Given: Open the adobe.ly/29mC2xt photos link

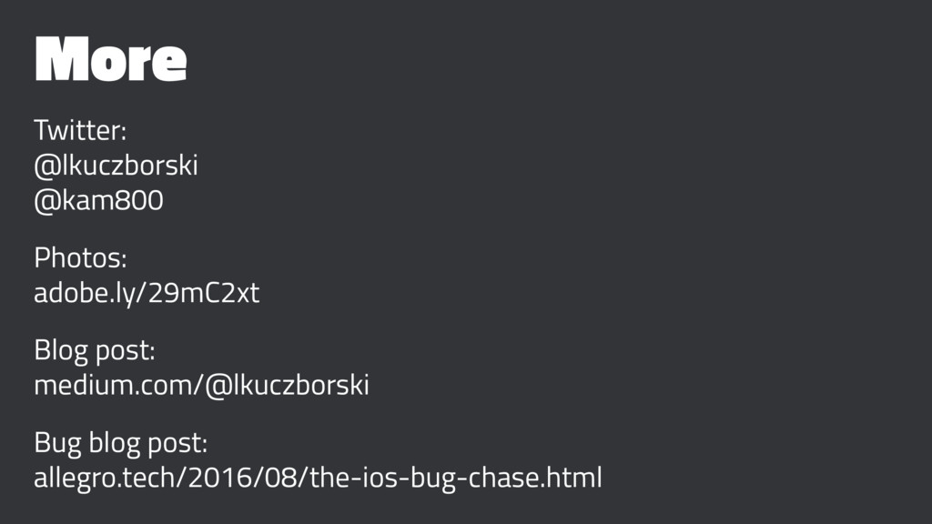Looking at the screenshot, I should click(147, 293).
